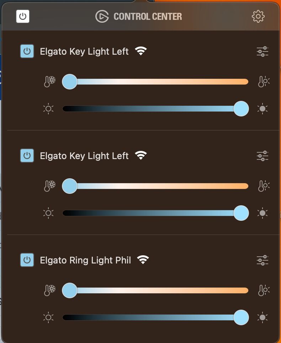The image size is (281, 343).
Task: Click the Wi-Fi signal icon next to Elgato Ring Light Phil
Action: point(142,260)
